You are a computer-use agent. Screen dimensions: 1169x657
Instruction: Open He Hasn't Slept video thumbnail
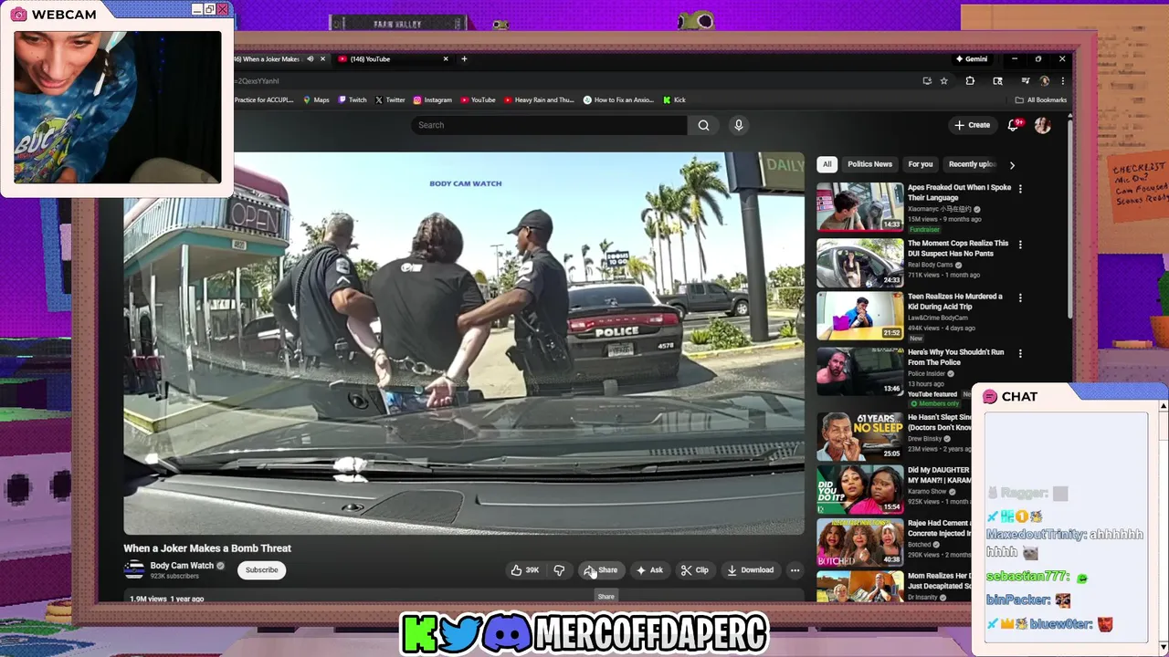(x=859, y=436)
